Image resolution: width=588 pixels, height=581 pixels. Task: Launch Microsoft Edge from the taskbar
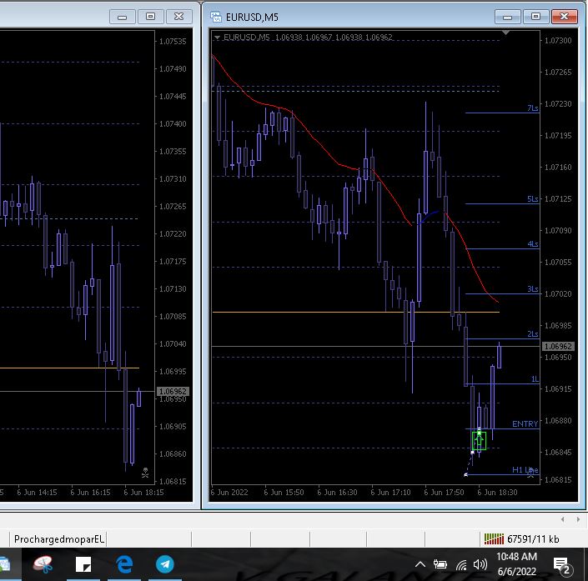coord(125,565)
